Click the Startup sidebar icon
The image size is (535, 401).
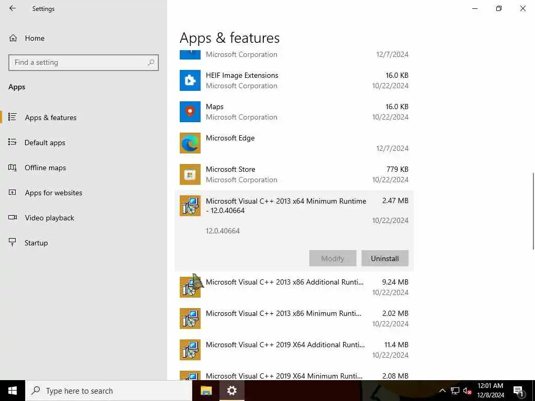pyautogui.click(x=13, y=242)
